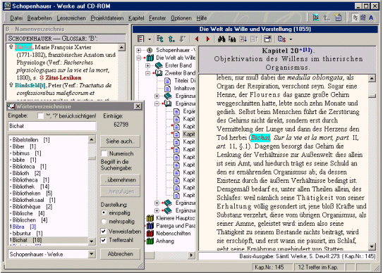Click the Zweiter Band open book icon

159,73
